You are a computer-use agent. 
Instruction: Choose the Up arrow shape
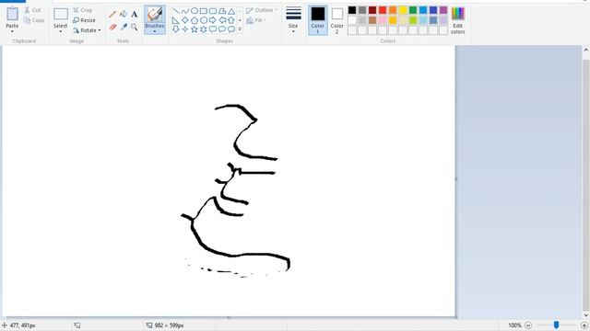coord(231,20)
